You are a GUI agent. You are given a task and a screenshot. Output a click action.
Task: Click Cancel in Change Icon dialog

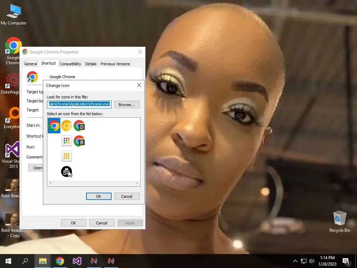tap(127, 196)
